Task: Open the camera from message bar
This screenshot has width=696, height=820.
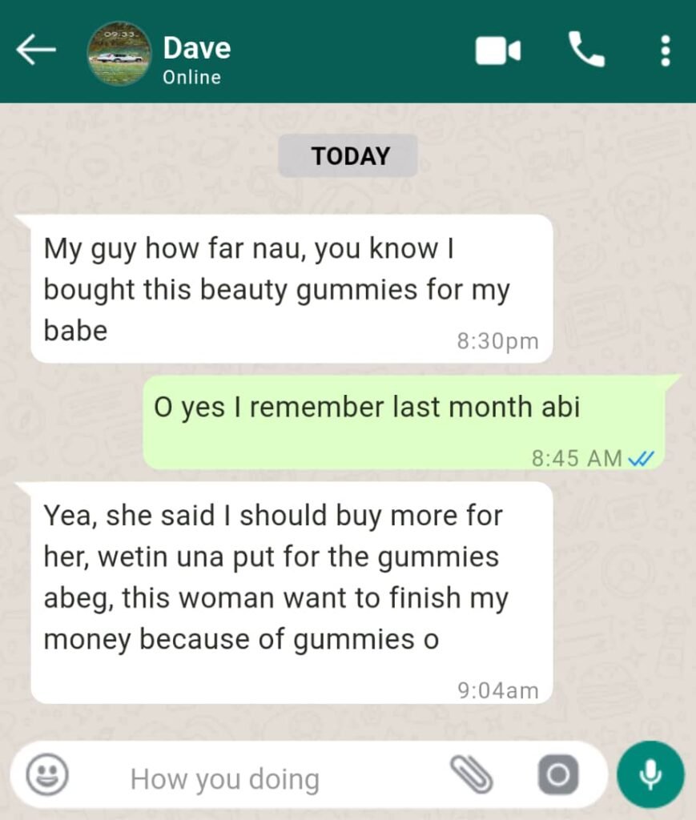Action: [558, 774]
